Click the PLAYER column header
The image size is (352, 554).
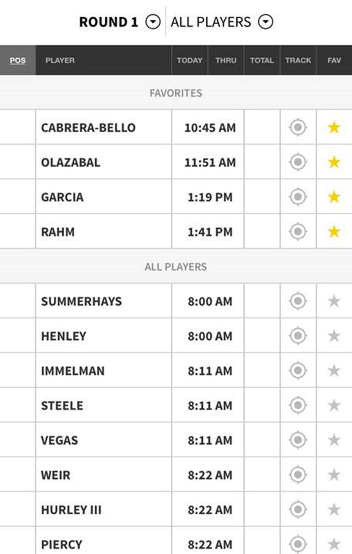point(60,60)
